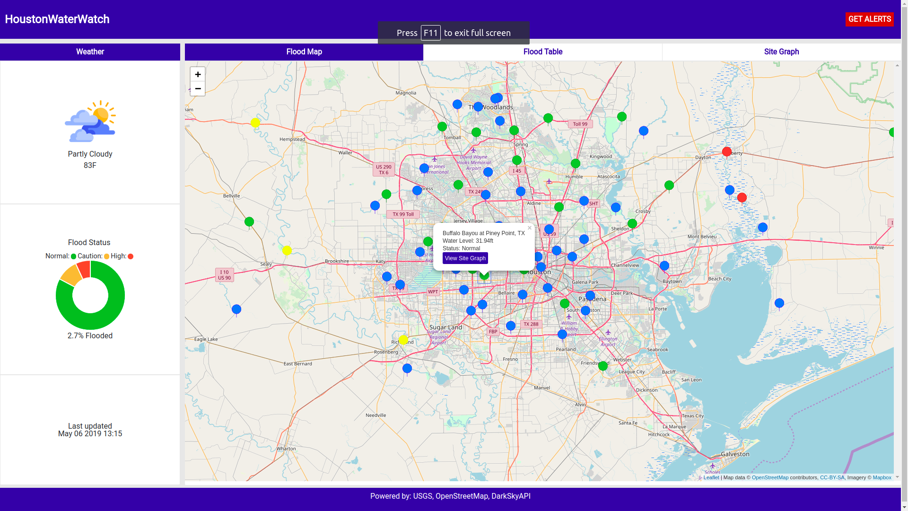Click the View Site Graph button

coord(465,258)
